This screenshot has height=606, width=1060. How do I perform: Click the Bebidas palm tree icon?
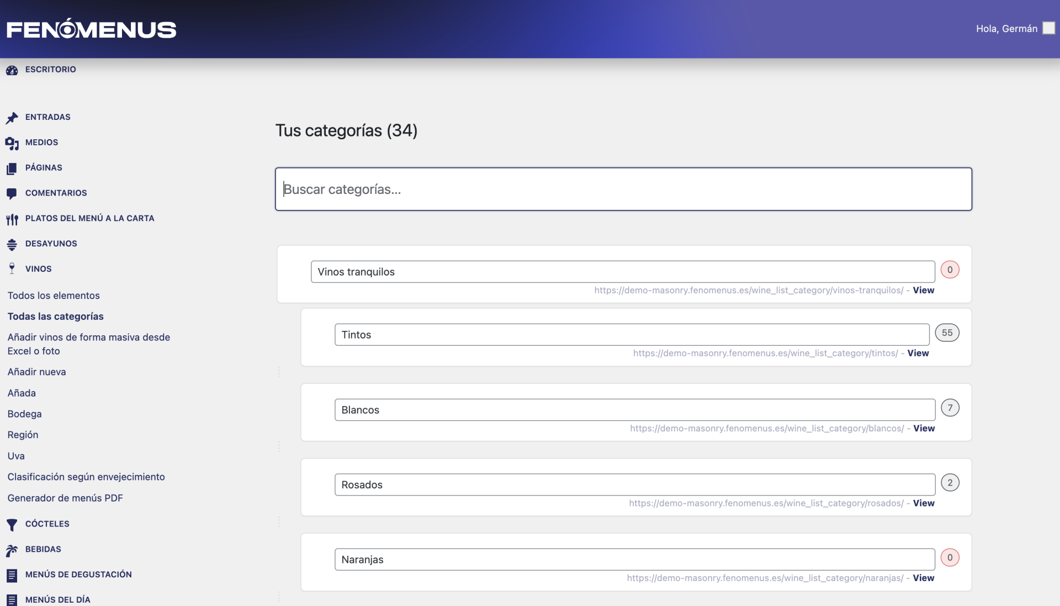(x=12, y=550)
